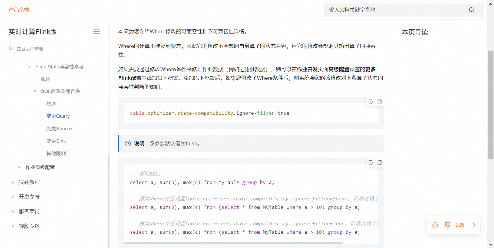Click the page vertical scrollbar thumb

pos(490,104)
